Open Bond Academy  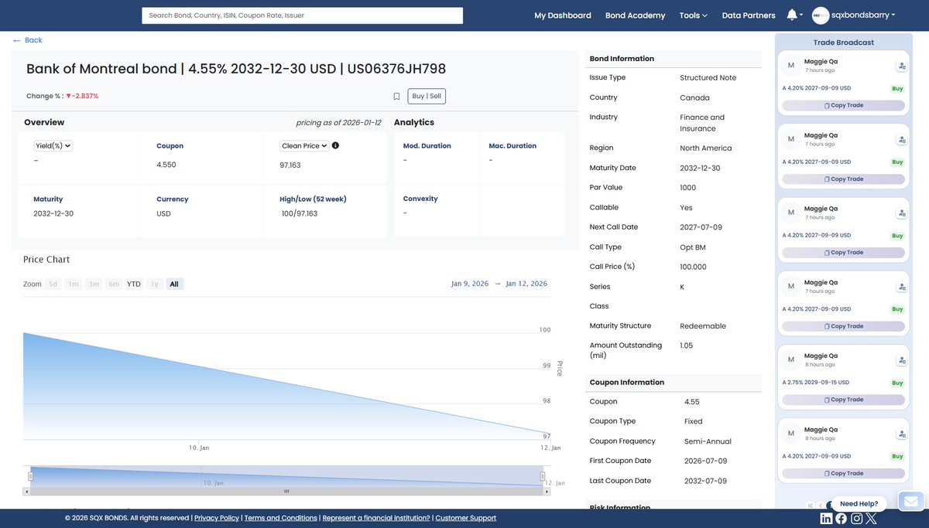(635, 15)
